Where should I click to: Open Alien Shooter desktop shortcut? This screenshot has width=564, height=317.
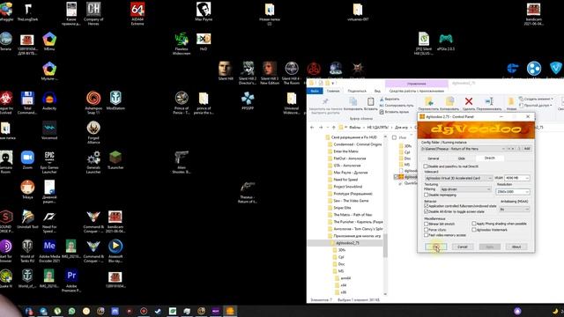(182, 162)
